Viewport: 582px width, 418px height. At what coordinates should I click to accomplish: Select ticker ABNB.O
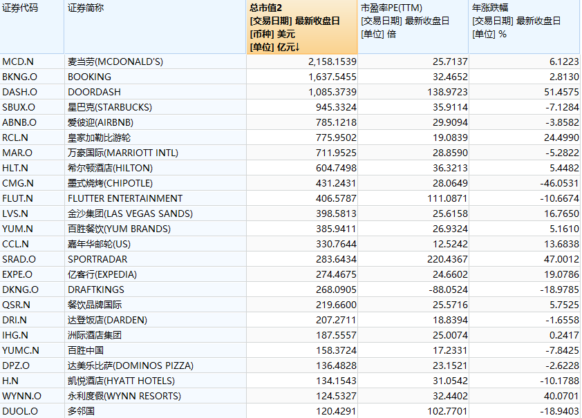(19, 122)
